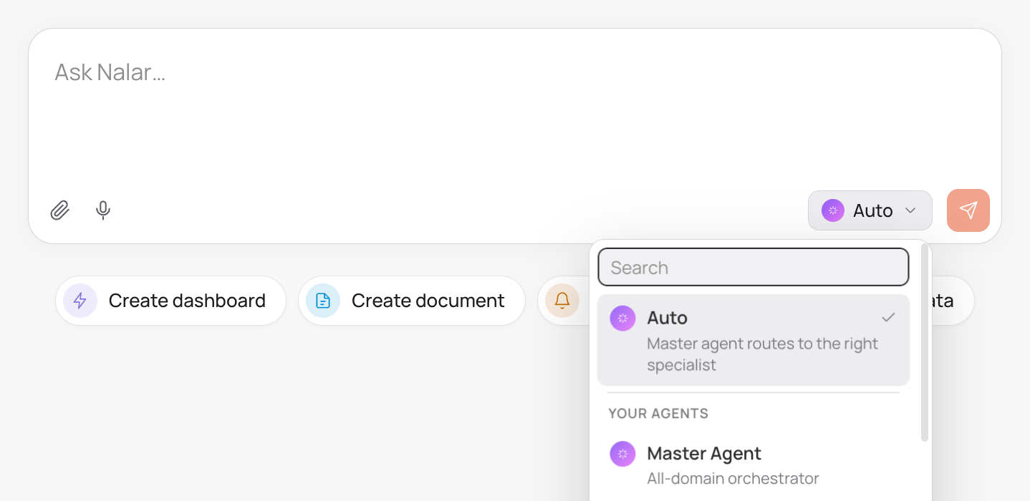The height and width of the screenshot is (501, 1030).
Task: Open the Auto agent selector dropdown
Action: click(870, 210)
